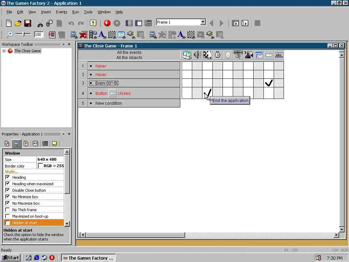Click the zoom magnifier icon
This screenshot has height=262, width=349.
10,34
